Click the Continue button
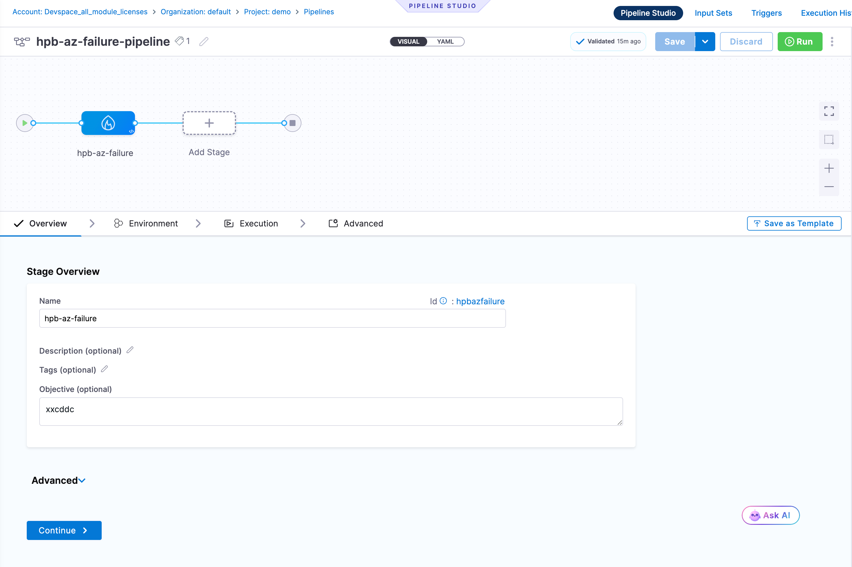The width and height of the screenshot is (852, 567). coord(64,530)
